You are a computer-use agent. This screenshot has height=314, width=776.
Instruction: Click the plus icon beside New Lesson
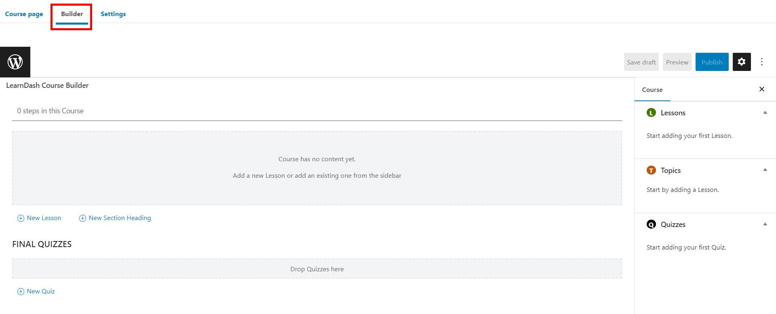coord(21,218)
